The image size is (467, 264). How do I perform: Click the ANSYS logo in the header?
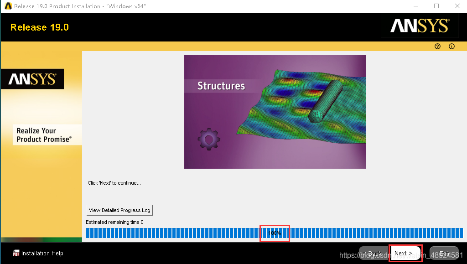point(420,26)
